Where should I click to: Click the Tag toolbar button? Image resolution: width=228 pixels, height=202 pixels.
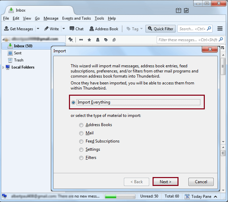coord(132,29)
